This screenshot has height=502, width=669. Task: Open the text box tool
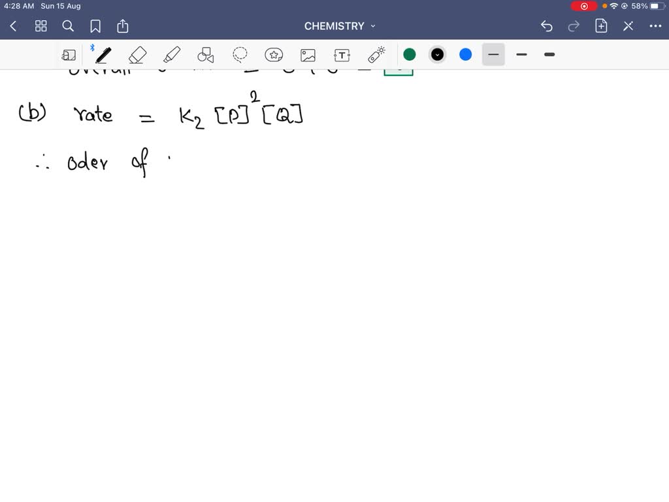click(x=342, y=55)
